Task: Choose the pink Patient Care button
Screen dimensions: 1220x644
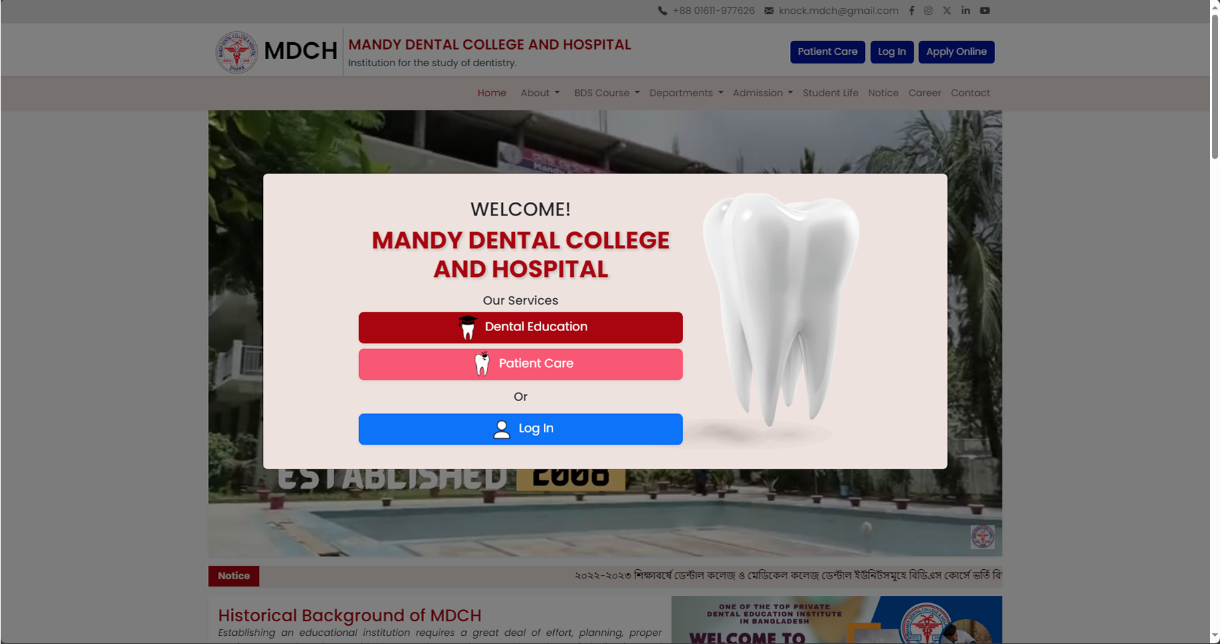Action: (x=520, y=364)
